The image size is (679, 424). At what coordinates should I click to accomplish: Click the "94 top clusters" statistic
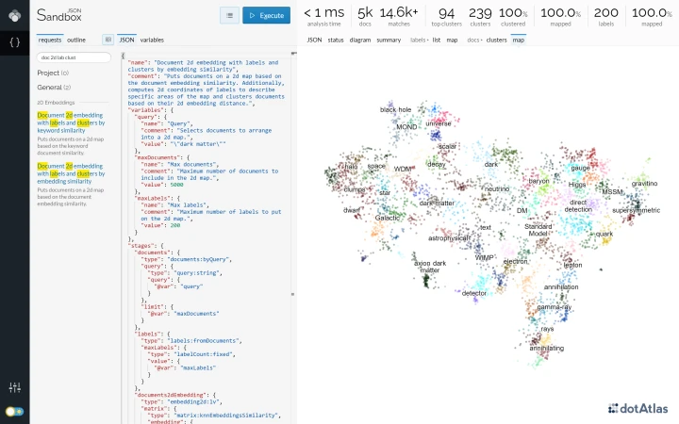pyautogui.click(x=446, y=16)
